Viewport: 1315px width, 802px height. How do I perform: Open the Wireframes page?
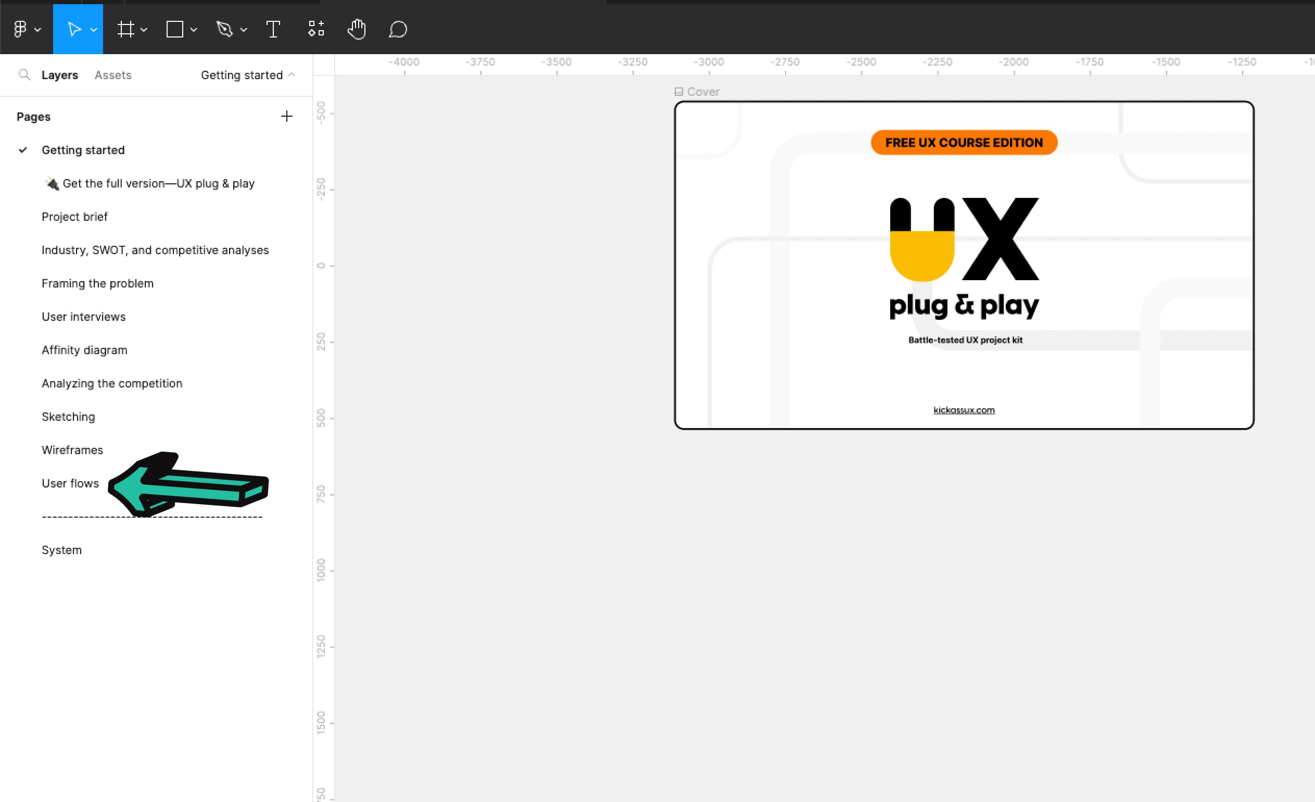pos(72,449)
